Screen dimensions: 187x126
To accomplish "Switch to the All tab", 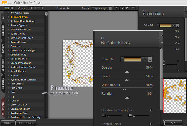I will point(3,17).
